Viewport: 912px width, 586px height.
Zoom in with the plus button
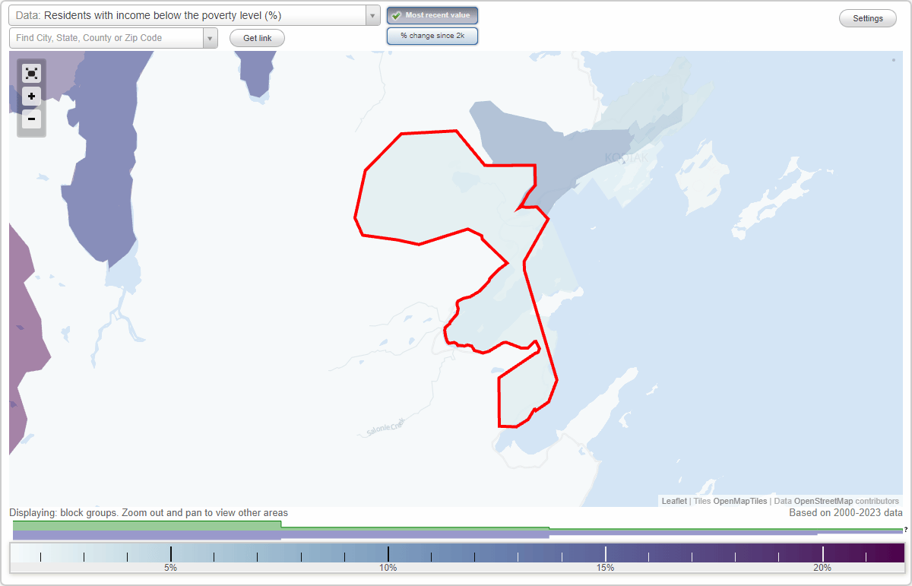pos(31,97)
